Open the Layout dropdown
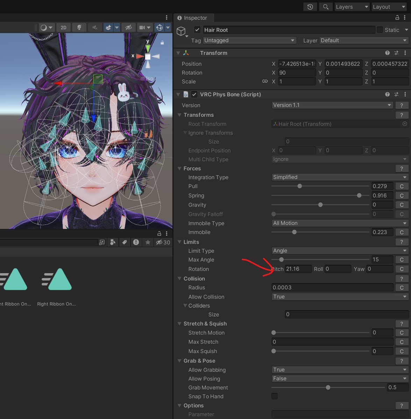The height and width of the screenshot is (419, 411). (389, 7)
